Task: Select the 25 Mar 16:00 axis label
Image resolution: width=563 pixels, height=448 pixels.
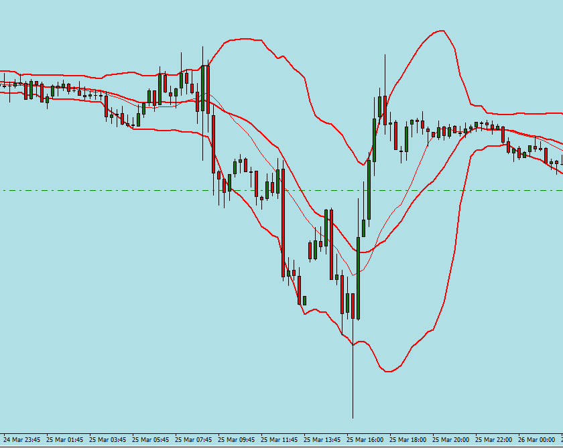Action: [x=365, y=439]
